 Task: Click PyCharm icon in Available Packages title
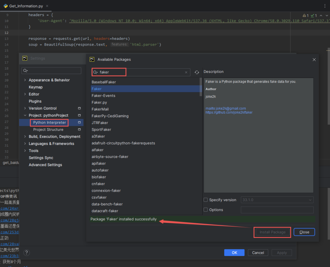tap(92, 59)
